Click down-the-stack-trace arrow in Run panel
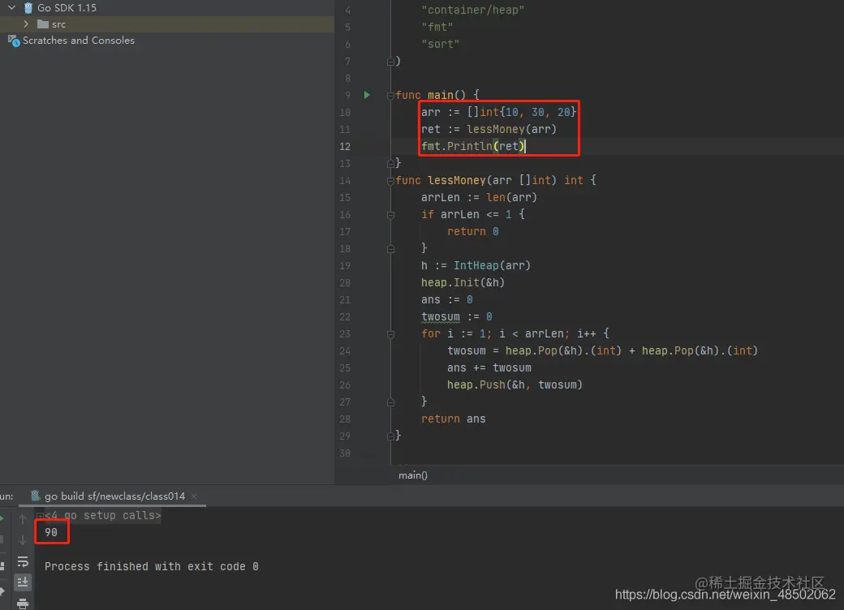Viewport: 844px width, 610px height. click(x=23, y=539)
